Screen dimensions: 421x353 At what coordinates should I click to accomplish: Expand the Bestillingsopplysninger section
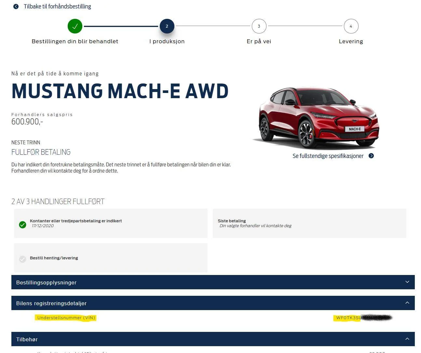213,282
